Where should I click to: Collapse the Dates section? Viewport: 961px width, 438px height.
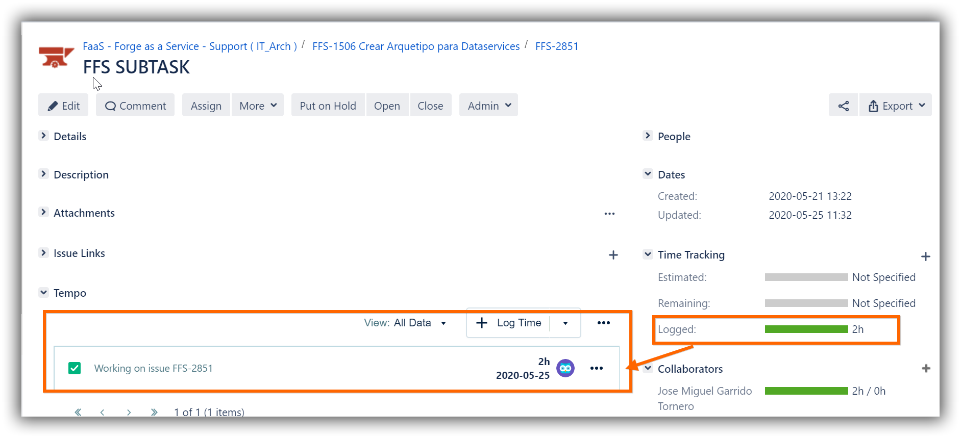click(x=648, y=174)
